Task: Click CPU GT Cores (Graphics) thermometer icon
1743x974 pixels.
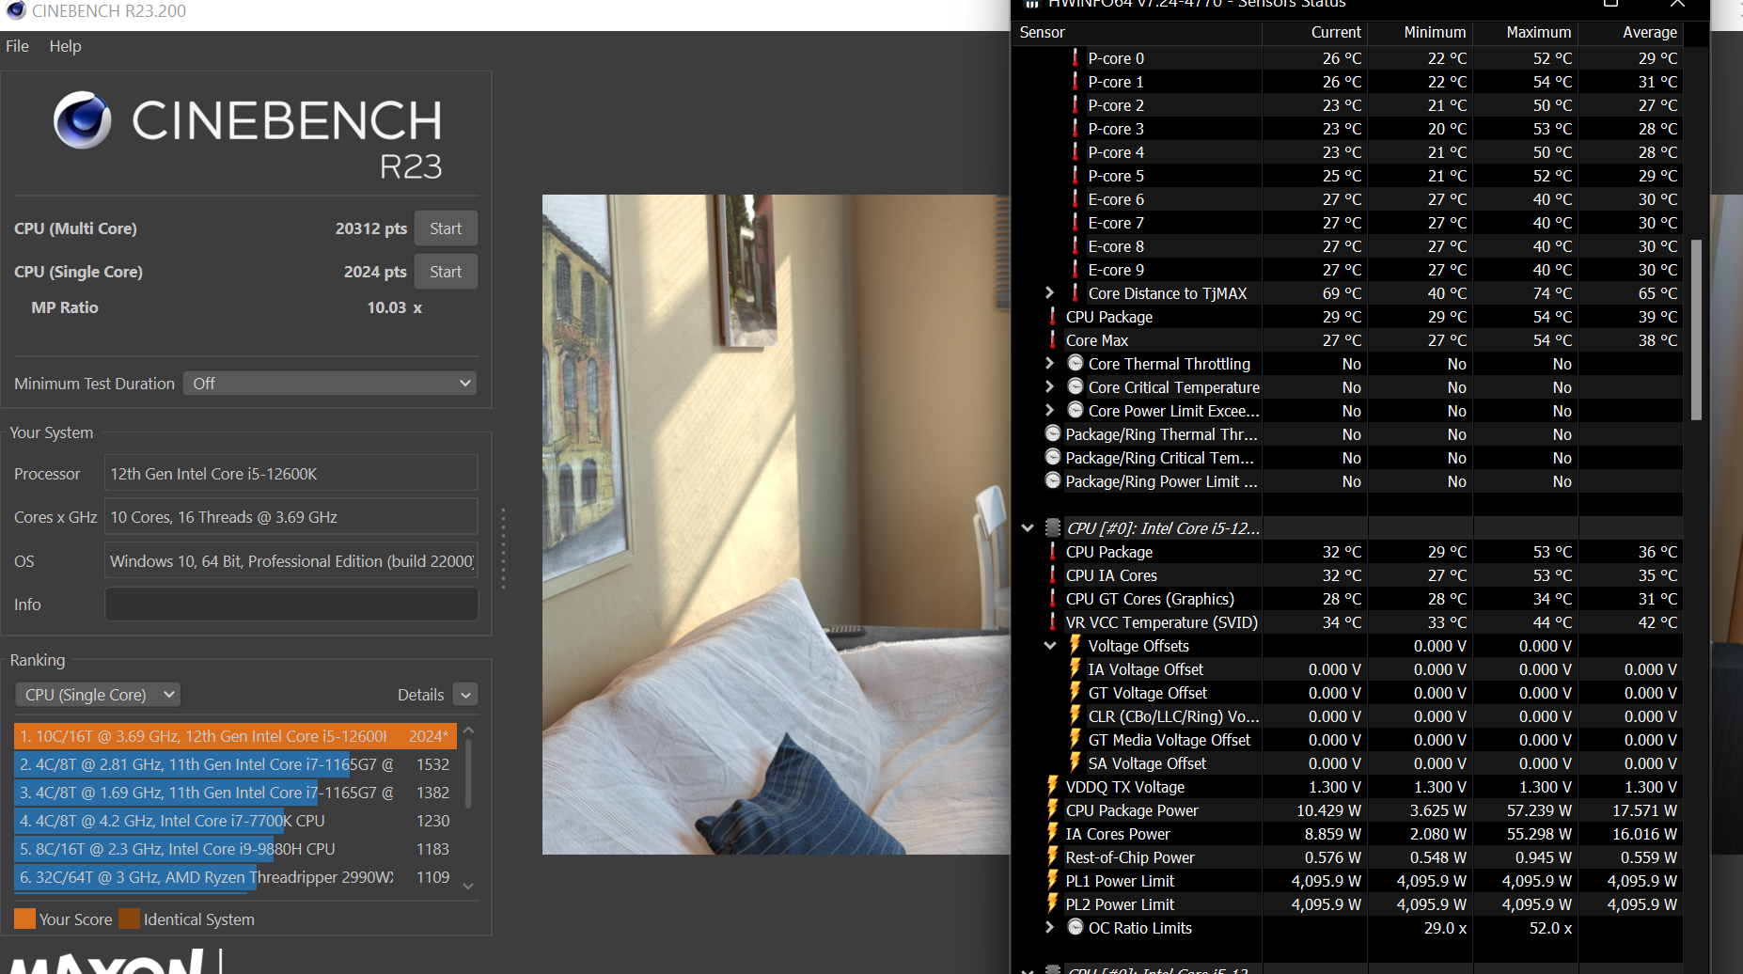Action: coord(1053,598)
